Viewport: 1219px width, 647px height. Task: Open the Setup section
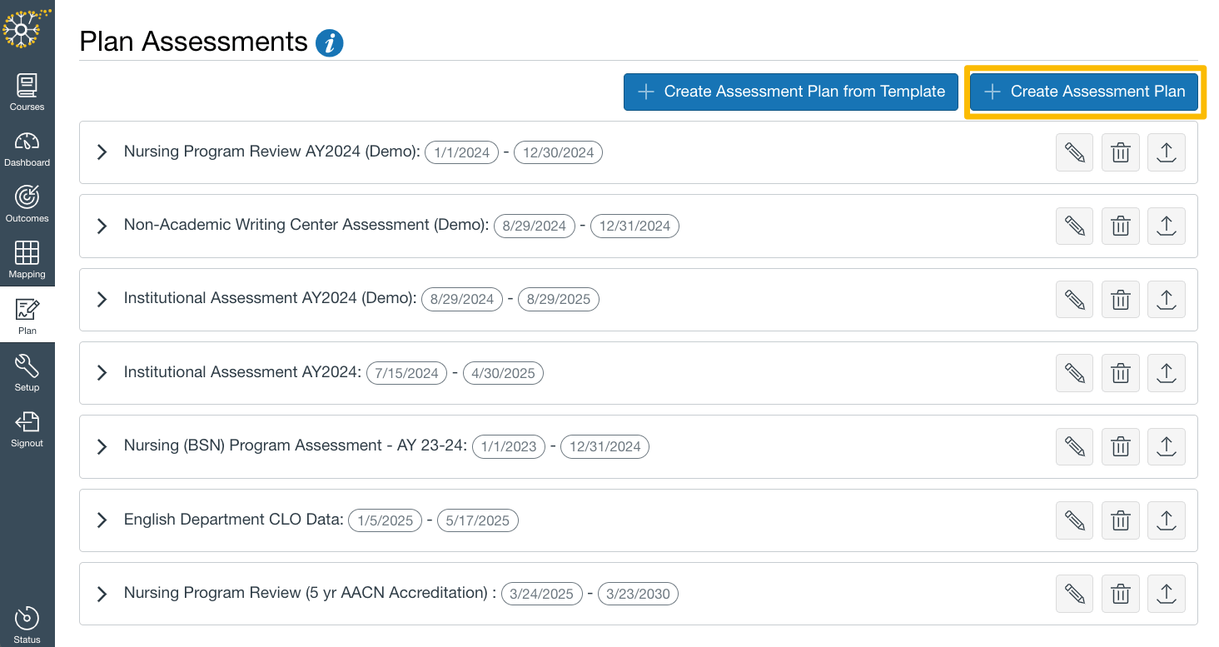27,371
